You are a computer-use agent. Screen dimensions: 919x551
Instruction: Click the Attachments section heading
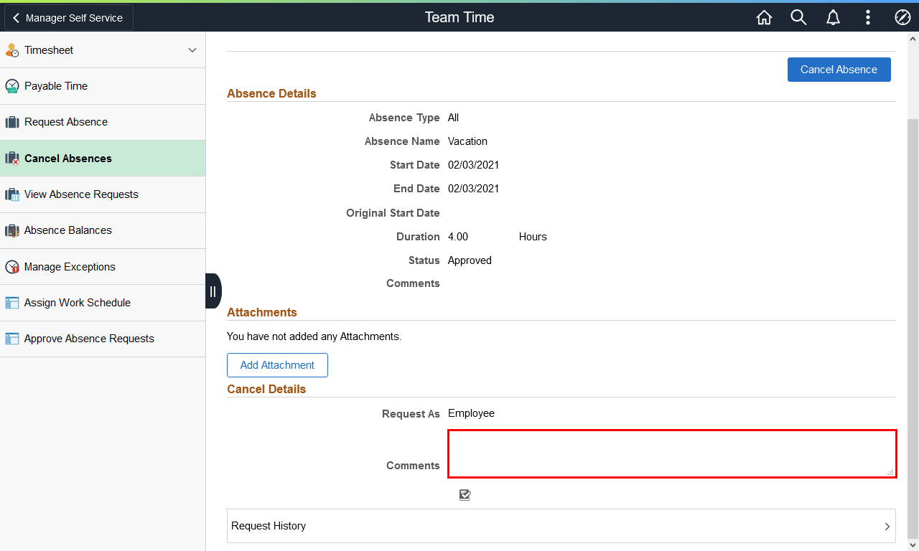click(x=262, y=312)
